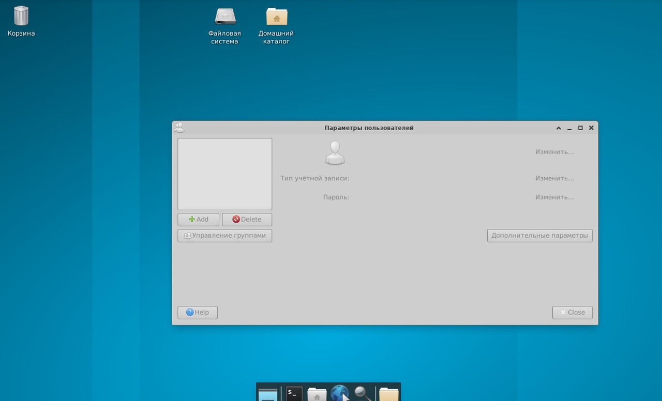Screen dimensions: 662x401
Task: Click the Add user button
Action: point(199,220)
